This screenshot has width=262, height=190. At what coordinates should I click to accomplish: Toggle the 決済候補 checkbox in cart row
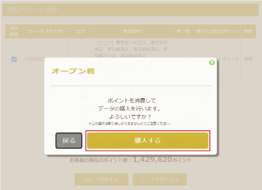[x=14, y=59]
